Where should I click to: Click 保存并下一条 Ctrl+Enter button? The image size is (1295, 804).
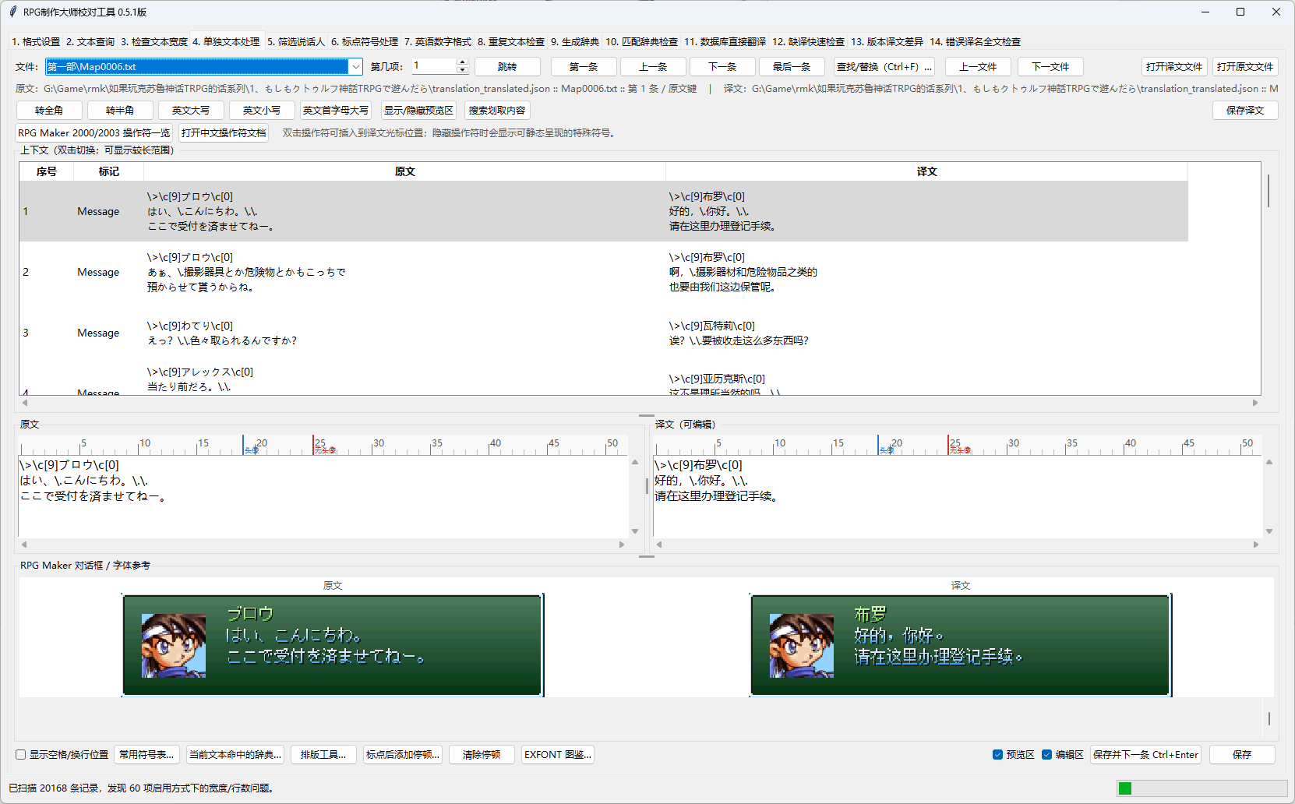(x=1145, y=755)
